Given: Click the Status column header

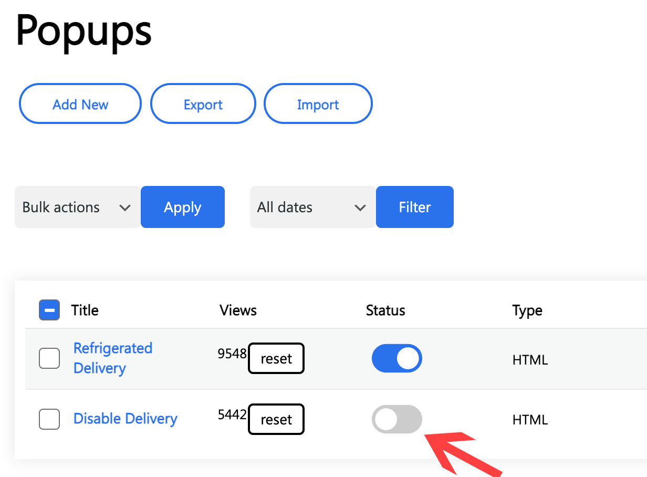Looking at the screenshot, I should (x=385, y=310).
